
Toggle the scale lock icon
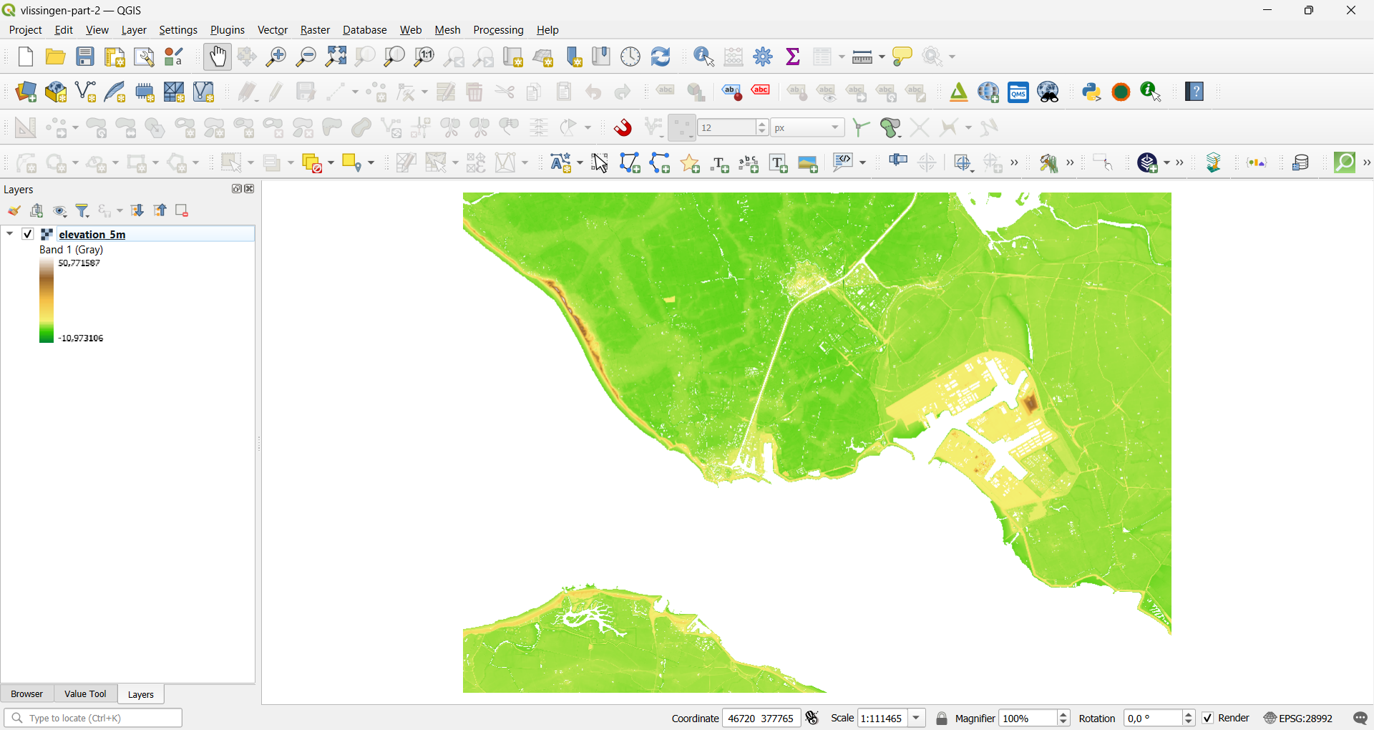click(942, 719)
